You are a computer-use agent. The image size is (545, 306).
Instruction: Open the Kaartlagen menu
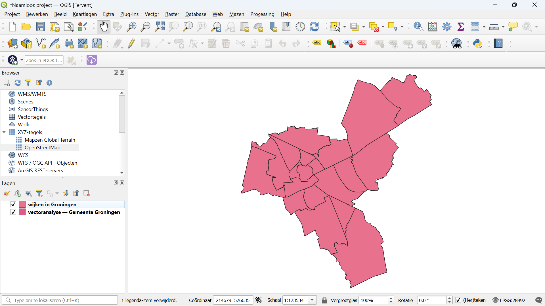tap(85, 14)
